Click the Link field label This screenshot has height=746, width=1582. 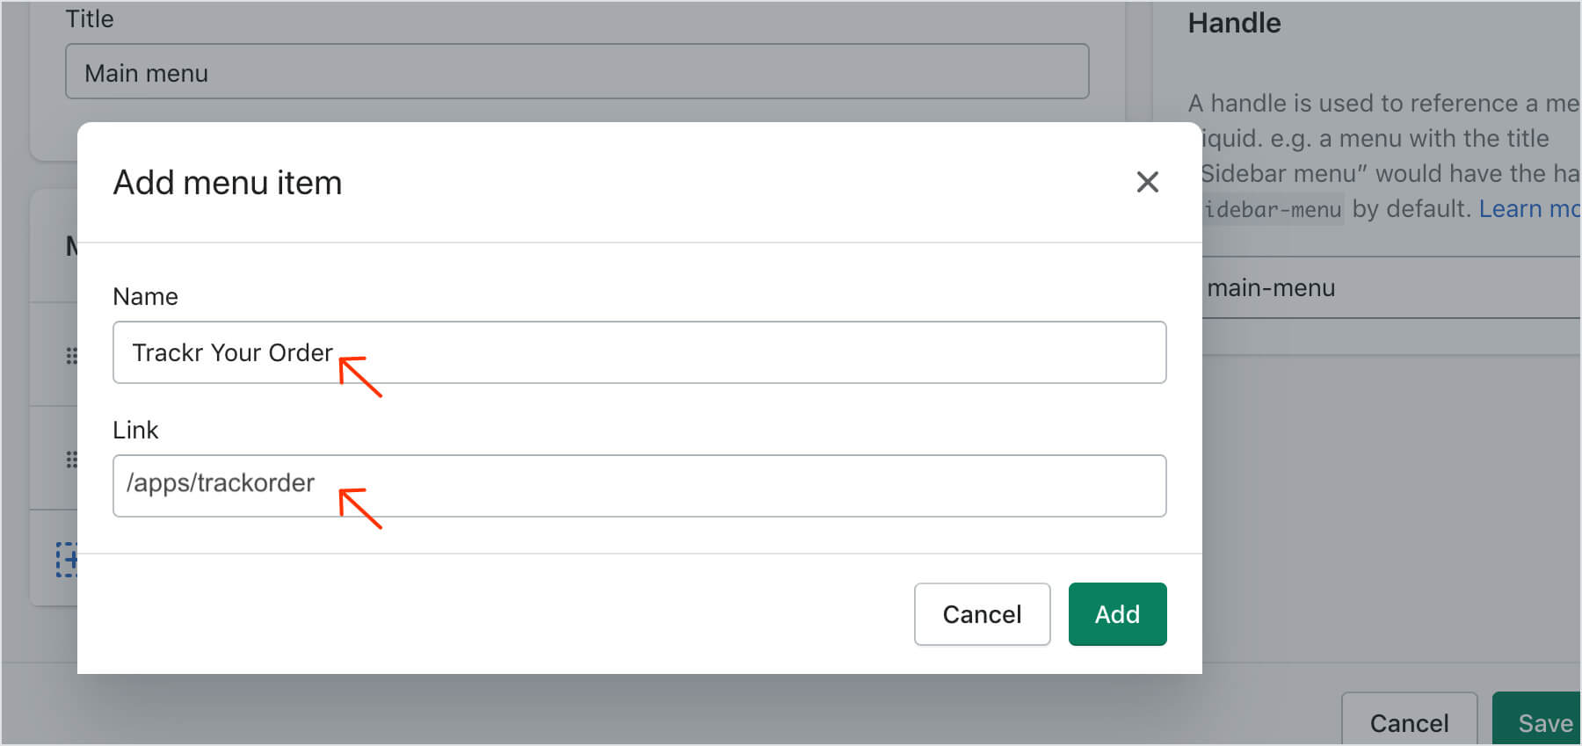pos(135,431)
